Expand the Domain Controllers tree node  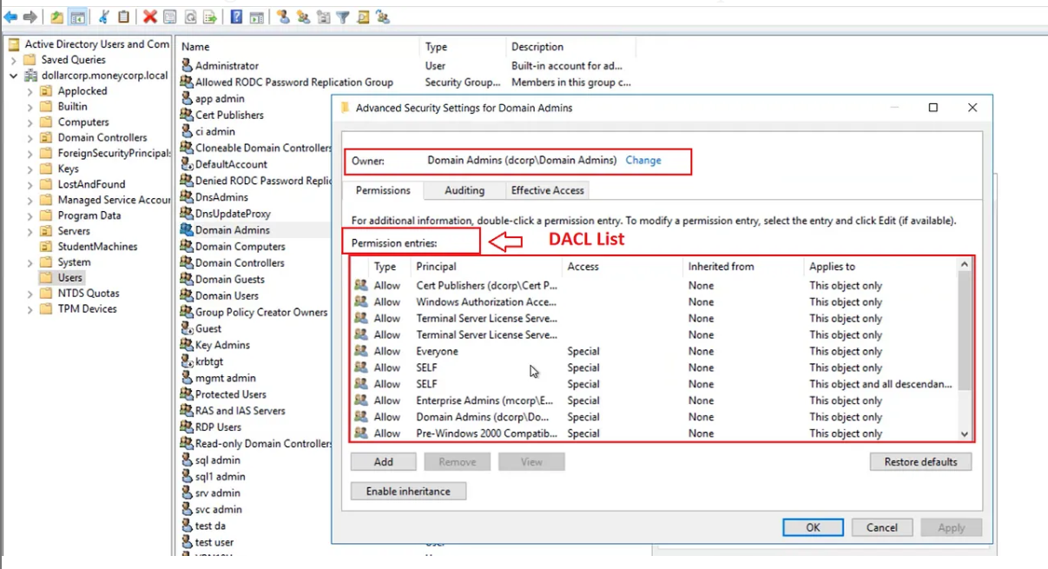tap(30, 138)
